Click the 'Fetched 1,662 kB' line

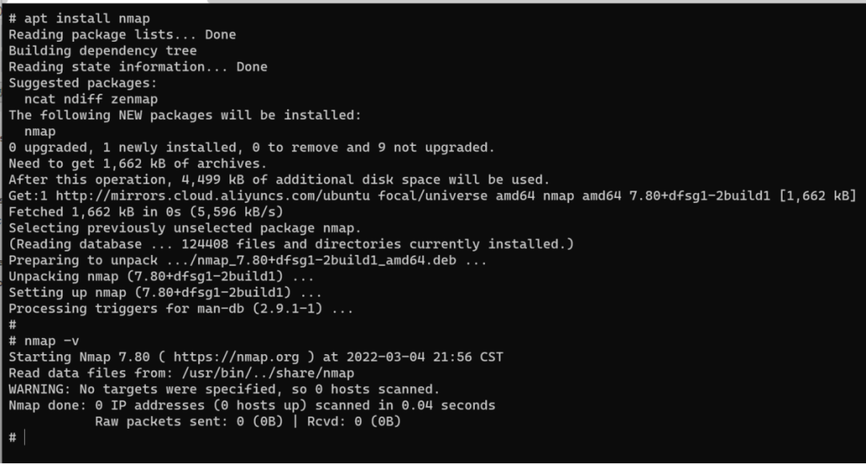[146, 212]
